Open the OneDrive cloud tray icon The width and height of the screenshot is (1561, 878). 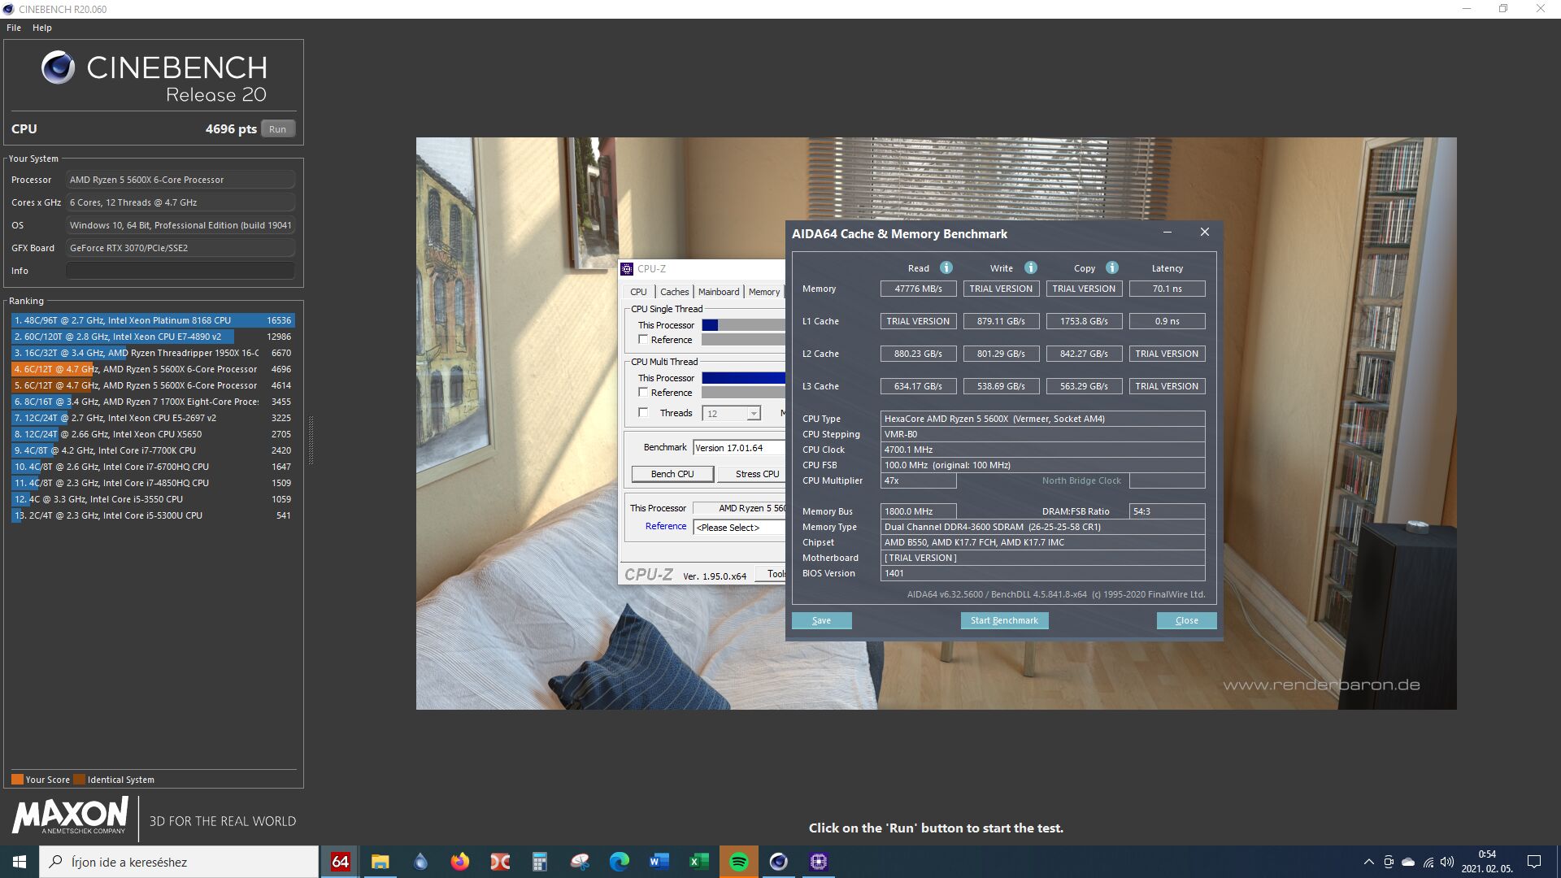pos(1408,862)
